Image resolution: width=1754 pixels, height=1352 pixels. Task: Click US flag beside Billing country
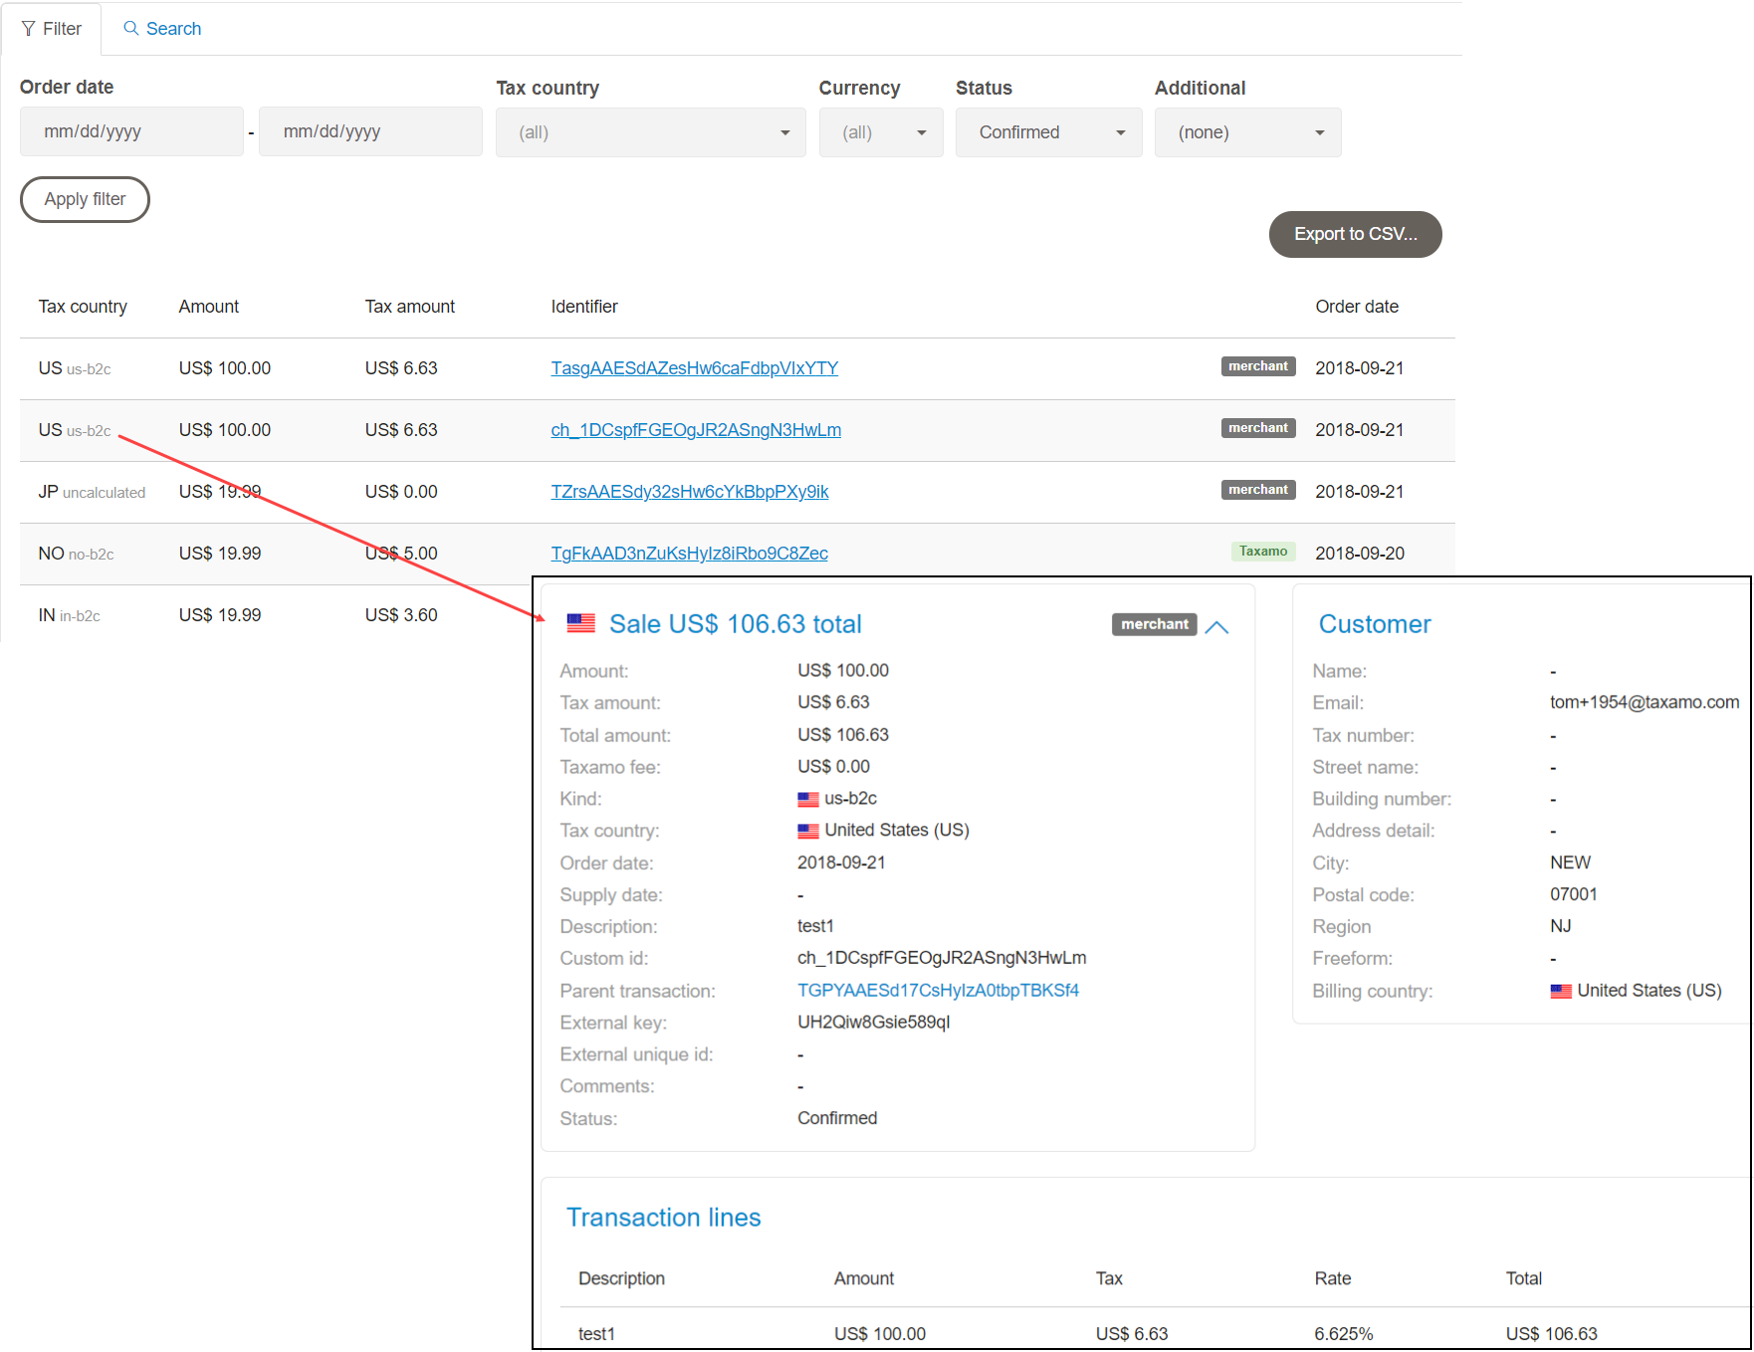1561,992
